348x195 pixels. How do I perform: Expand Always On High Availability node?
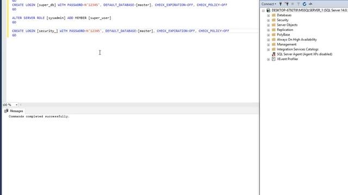click(268, 40)
